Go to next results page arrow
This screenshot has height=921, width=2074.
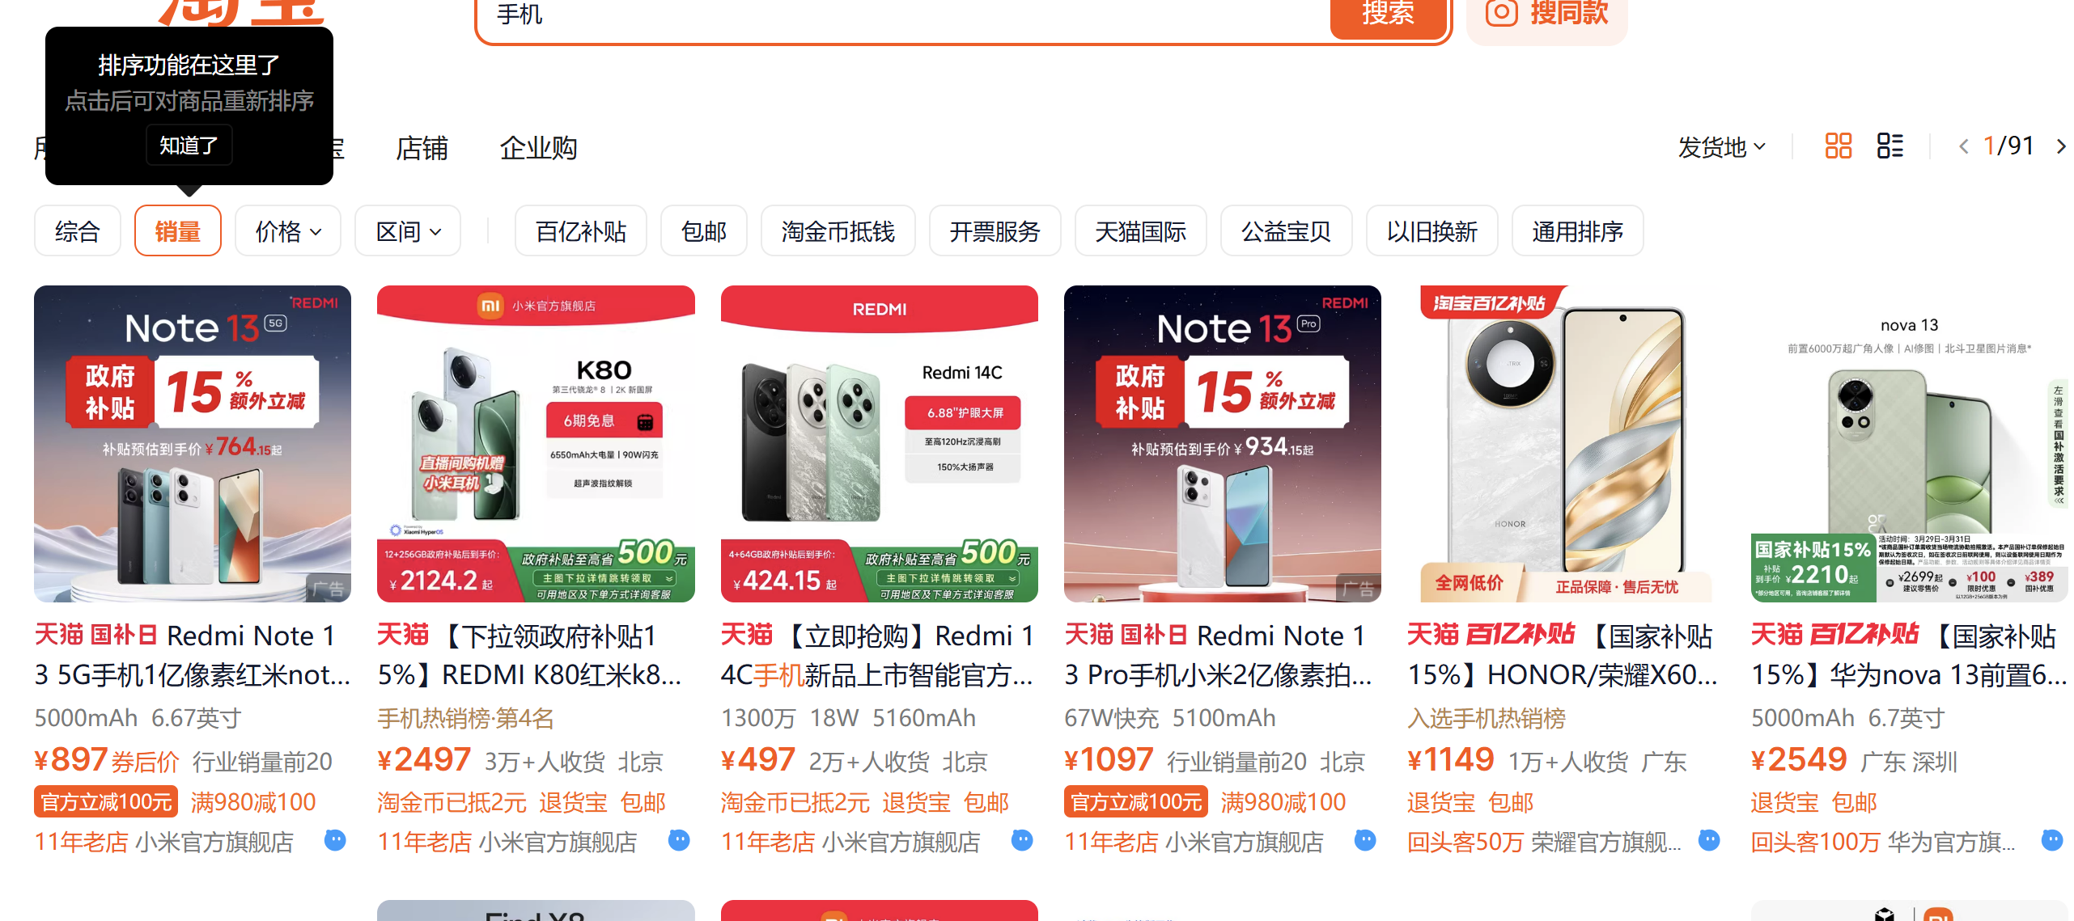point(2061,146)
